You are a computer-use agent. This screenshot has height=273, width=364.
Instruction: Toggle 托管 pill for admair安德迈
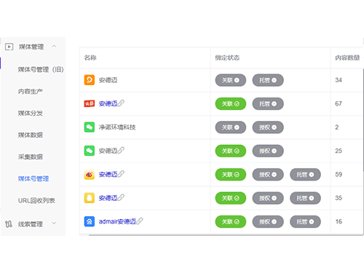coord(305,221)
